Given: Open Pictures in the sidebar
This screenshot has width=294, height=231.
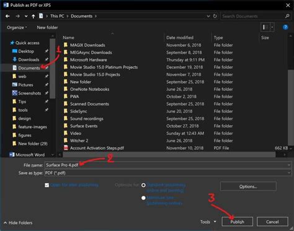Looking at the screenshot, I should click(22, 85).
